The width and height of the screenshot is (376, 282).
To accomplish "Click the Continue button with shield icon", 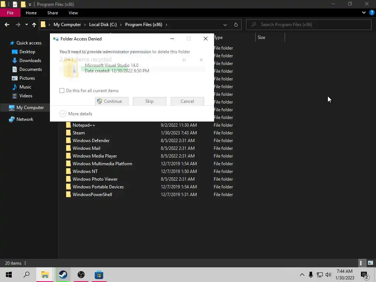I will coord(112,101).
